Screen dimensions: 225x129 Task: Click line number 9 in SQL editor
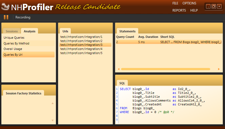[117, 120]
